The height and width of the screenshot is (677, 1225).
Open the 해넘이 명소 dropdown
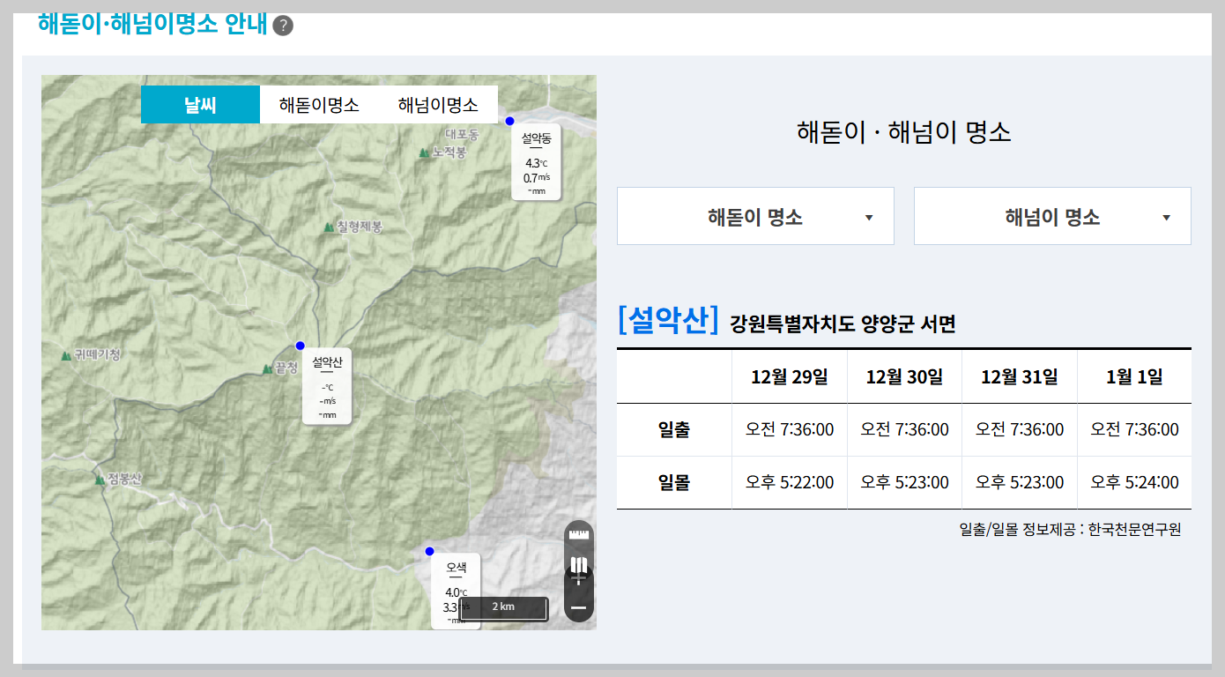1052,216
